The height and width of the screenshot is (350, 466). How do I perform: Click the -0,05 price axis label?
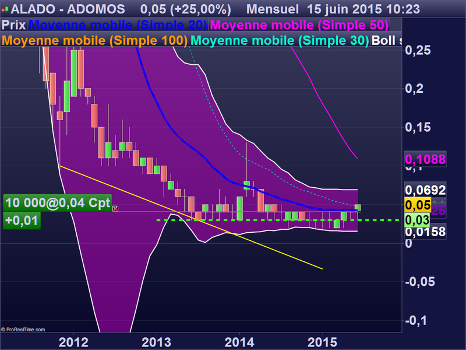click(420, 282)
